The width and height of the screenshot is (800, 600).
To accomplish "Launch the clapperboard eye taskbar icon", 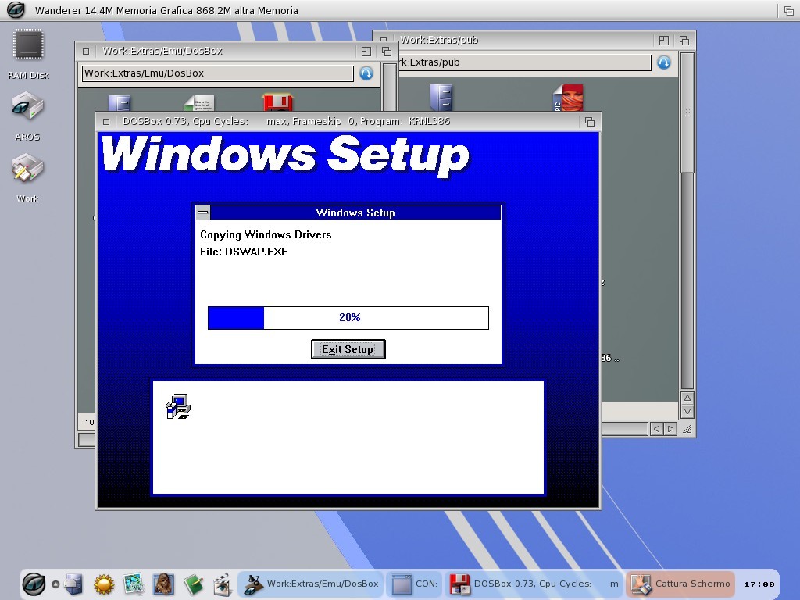I will [223, 584].
